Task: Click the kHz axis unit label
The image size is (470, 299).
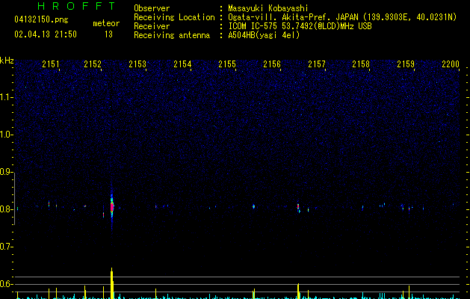Action: coord(7,61)
